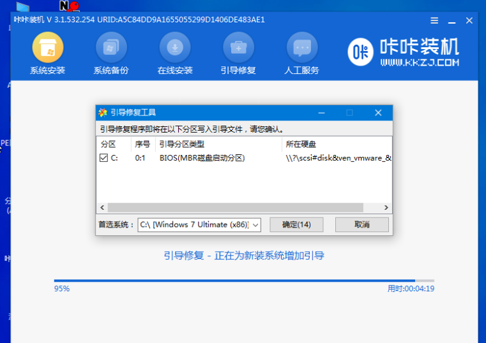This screenshot has height=343, width=486.
Task: Open the hamburger menu in 咔咔装机 title bar
Action: tap(434, 20)
